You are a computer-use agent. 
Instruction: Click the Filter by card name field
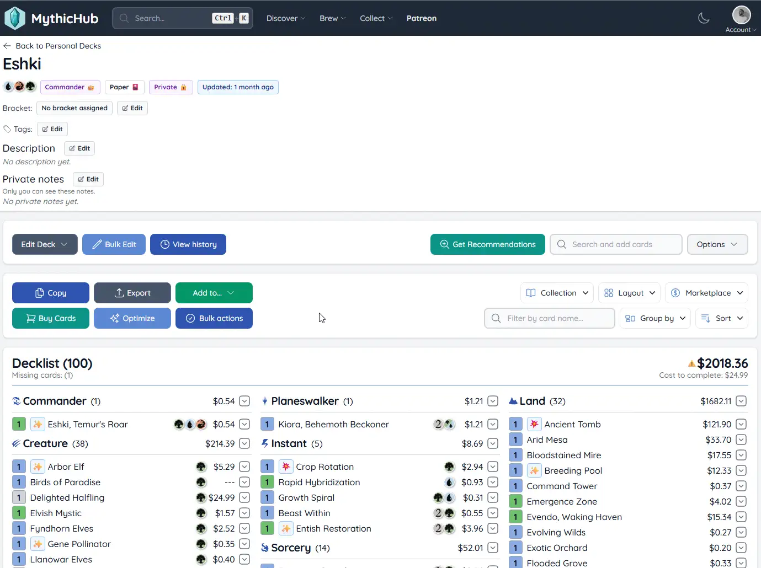tap(550, 318)
